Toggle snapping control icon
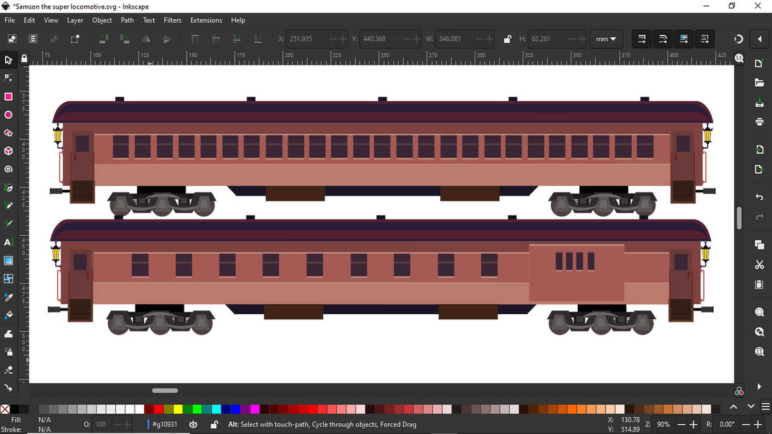This screenshot has height=434, width=772. click(738, 39)
